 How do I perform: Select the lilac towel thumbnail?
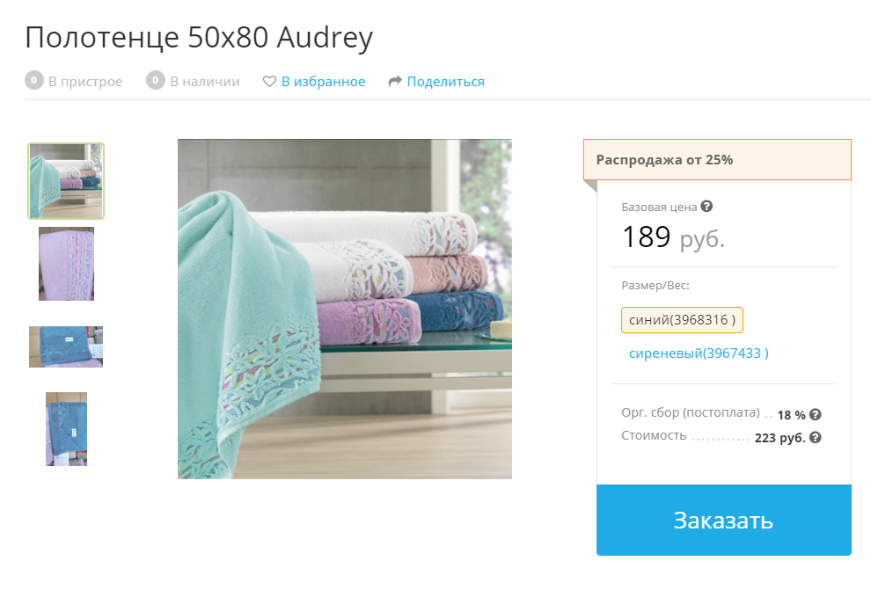pyautogui.click(x=66, y=264)
